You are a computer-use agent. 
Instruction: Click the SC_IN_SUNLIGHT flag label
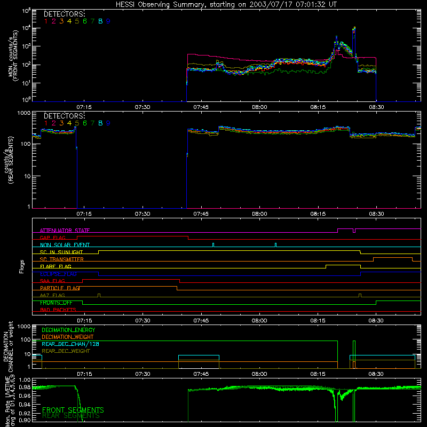point(61,252)
